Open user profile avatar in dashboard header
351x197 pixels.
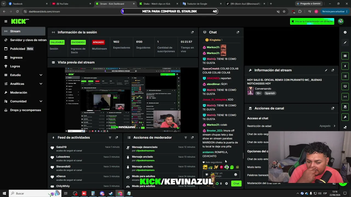click(x=341, y=21)
